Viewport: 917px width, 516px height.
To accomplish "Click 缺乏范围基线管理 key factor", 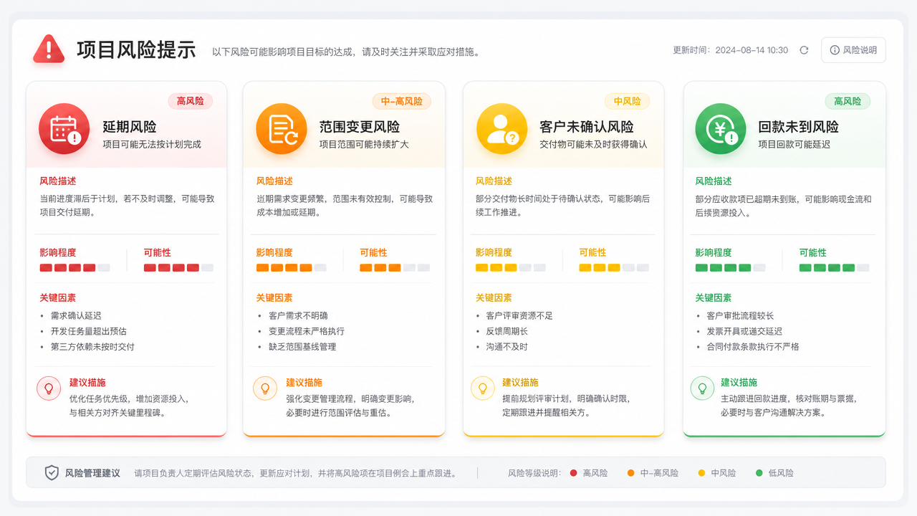I will [302, 347].
